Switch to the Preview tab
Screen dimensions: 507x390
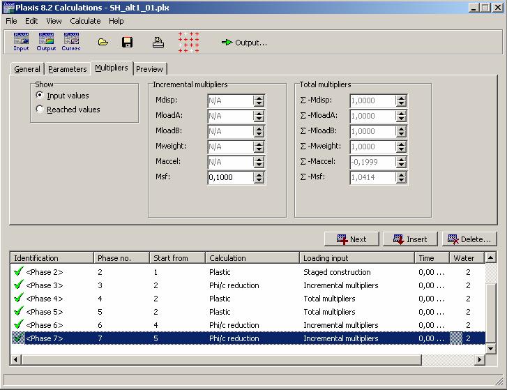coord(149,69)
